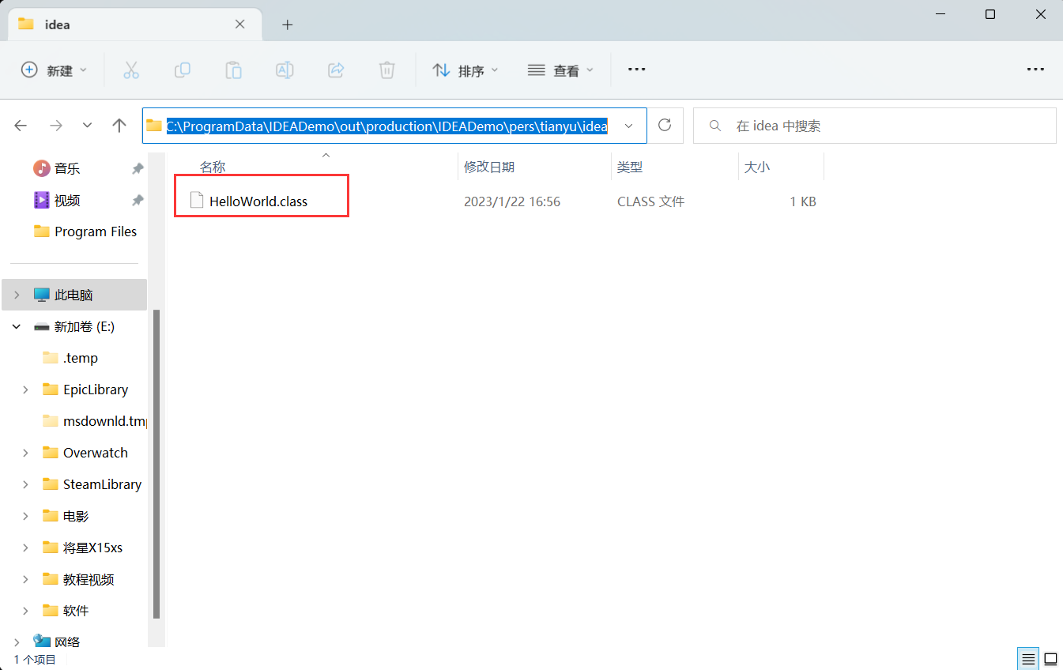Click the Rename icon in toolbar

tap(285, 70)
